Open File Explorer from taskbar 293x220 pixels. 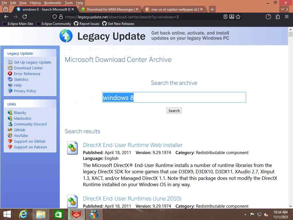[41, 214]
